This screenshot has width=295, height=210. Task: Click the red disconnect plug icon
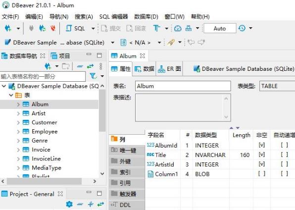[x=53, y=28]
